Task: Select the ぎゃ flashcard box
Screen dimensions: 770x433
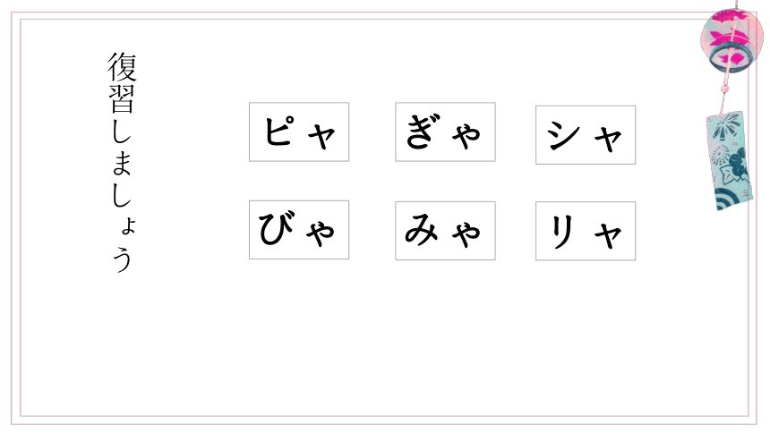Action: (x=445, y=132)
